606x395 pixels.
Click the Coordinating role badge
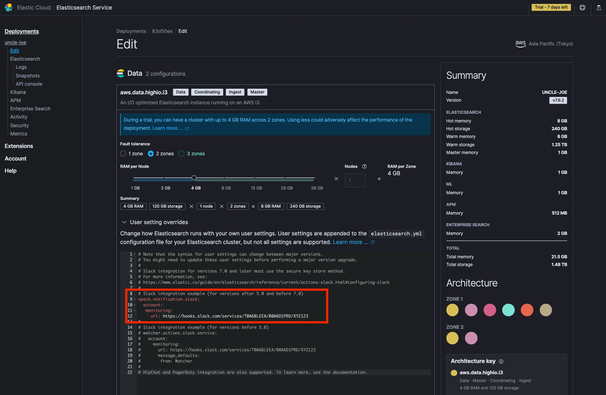207,92
